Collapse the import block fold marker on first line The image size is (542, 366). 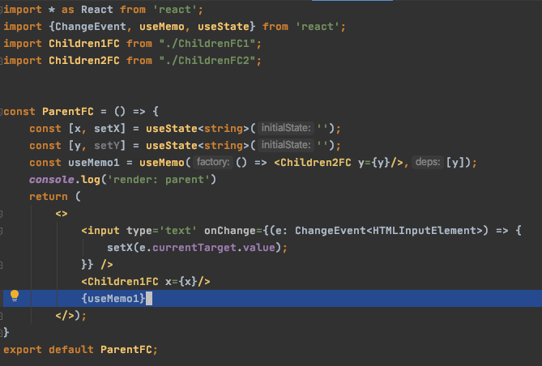(1, 10)
